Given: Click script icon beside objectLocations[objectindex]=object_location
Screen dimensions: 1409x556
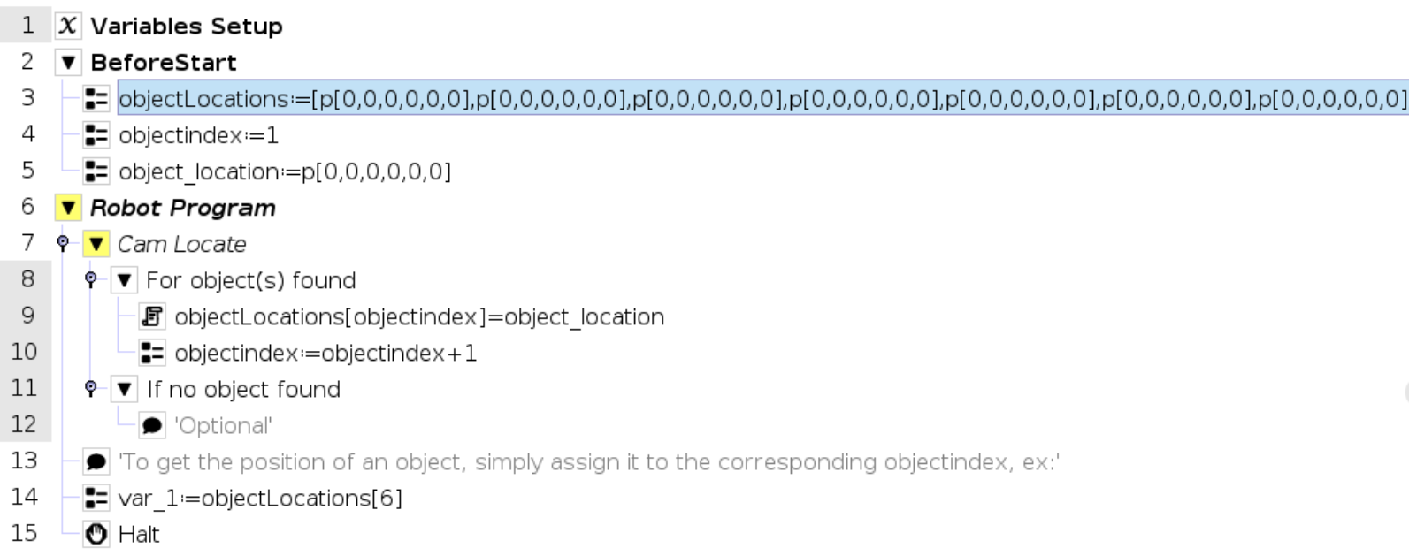Looking at the screenshot, I should pyautogui.click(x=152, y=316).
